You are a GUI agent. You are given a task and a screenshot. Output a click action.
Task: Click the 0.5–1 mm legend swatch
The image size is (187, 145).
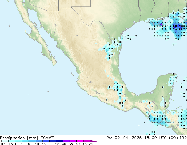click(x=12, y=141)
